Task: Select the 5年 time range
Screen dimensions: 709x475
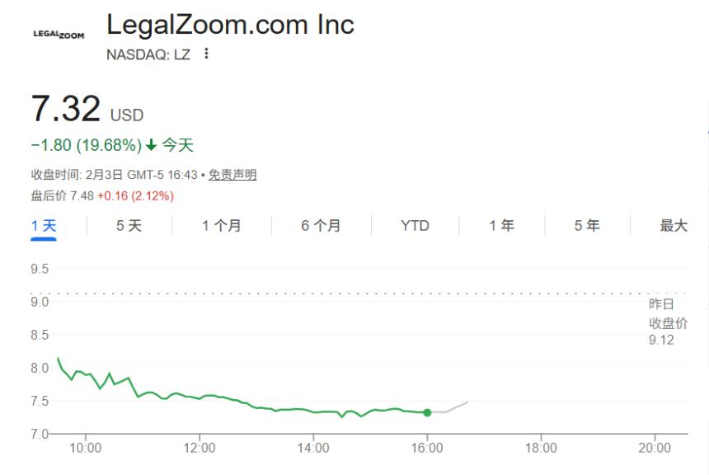Action: click(586, 224)
